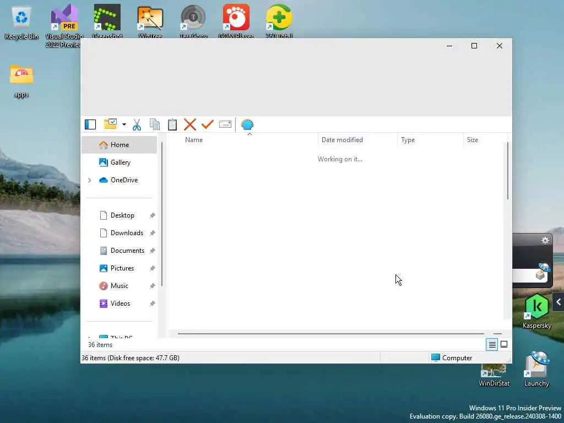Open Gallery in the navigation pane
564x423 pixels.
pyautogui.click(x=119, y=162)
